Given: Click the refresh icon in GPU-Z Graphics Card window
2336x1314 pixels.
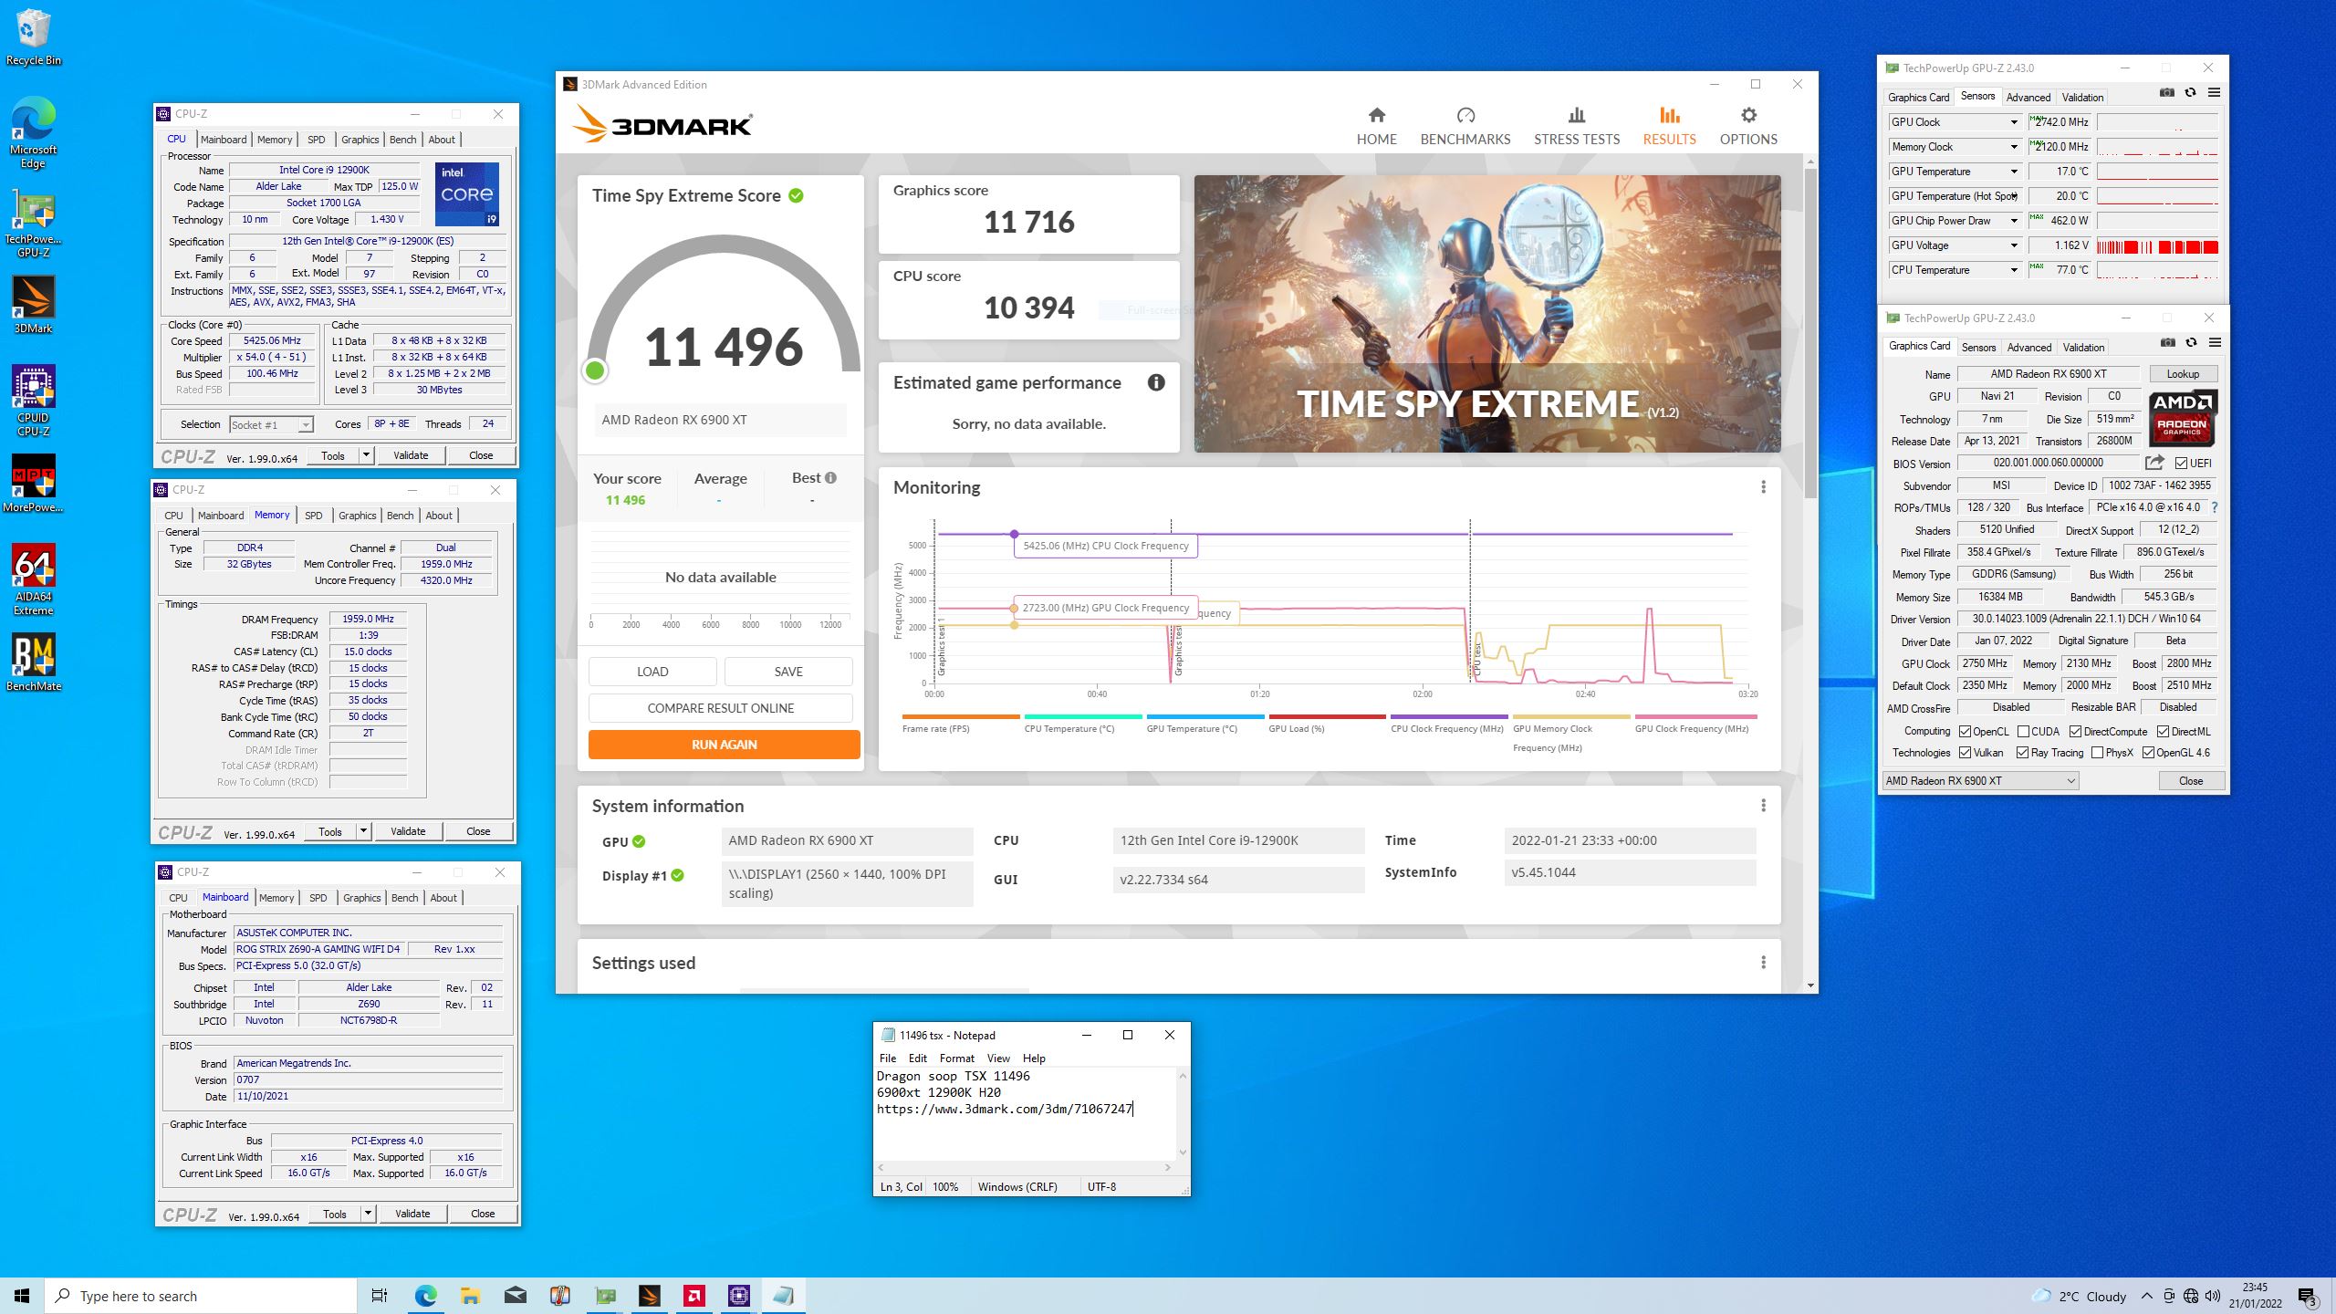Looking at the screenshot, I should pos(2192,343).
